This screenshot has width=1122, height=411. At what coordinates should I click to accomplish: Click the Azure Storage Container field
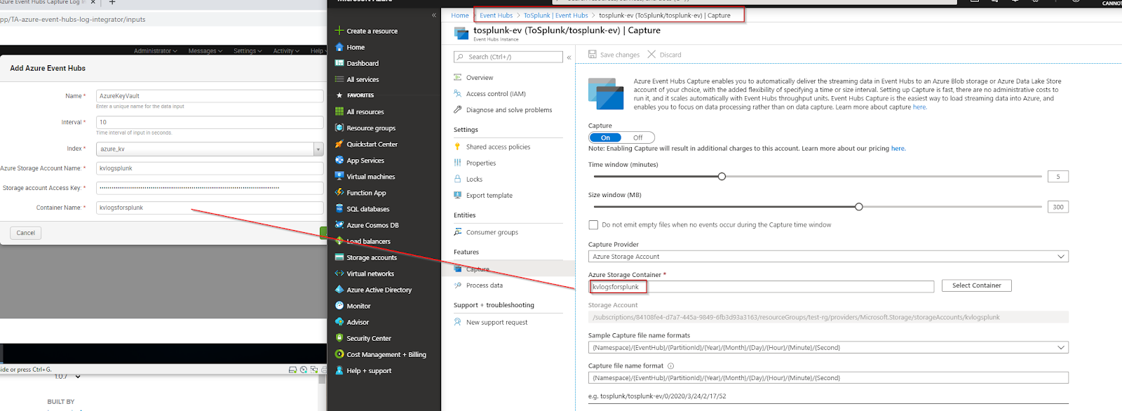(762, 287)
